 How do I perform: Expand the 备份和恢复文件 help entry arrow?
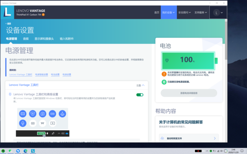[215, 138]
